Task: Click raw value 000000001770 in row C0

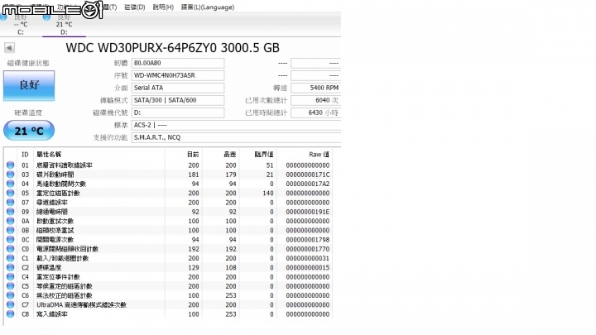Action: coord(308,249)
